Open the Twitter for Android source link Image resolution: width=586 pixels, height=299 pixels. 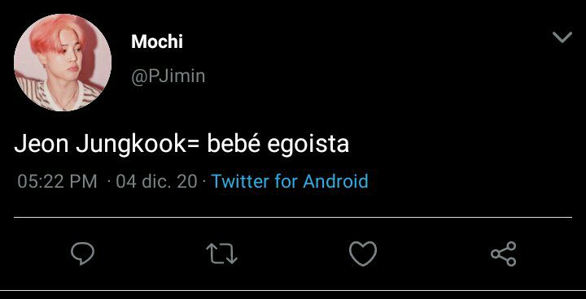(290, 181)
